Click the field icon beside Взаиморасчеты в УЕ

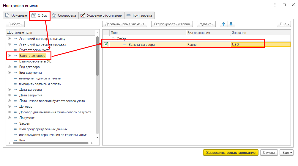click(15, 61)
